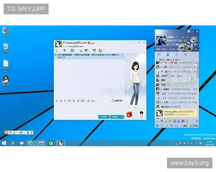Click the Internet Explorer taskbar icon
This screenshot has height=172, width=216.
31,143
